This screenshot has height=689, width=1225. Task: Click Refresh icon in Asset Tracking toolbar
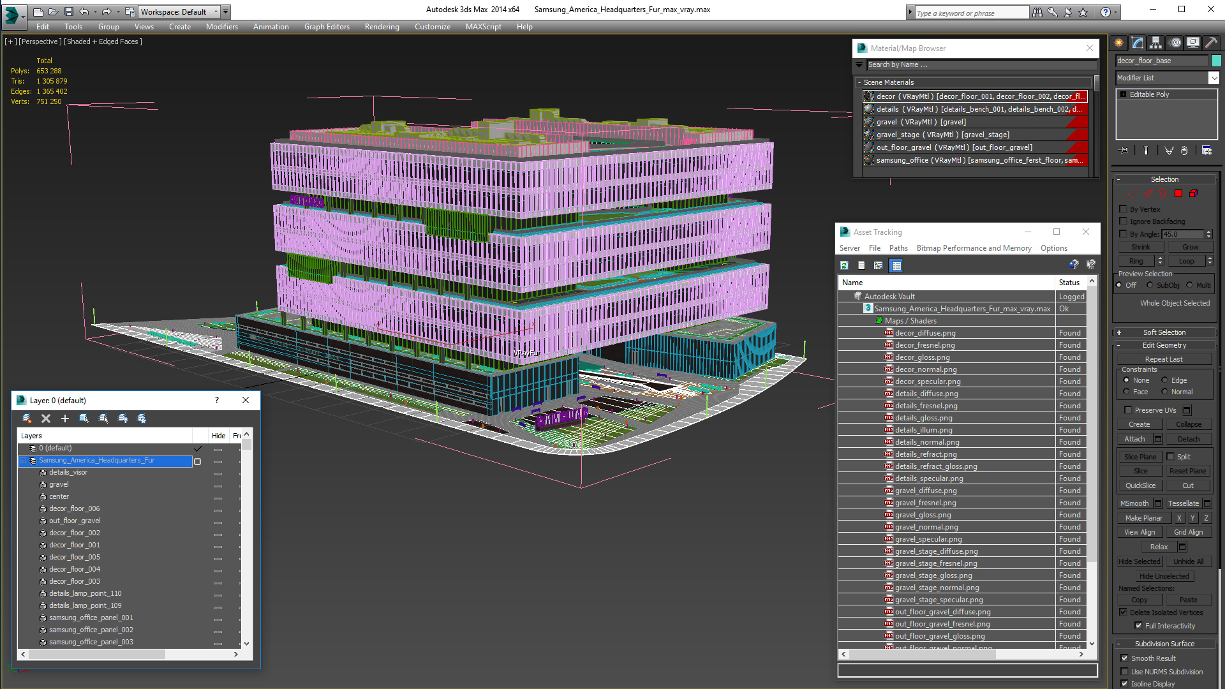tap(844, 265)
